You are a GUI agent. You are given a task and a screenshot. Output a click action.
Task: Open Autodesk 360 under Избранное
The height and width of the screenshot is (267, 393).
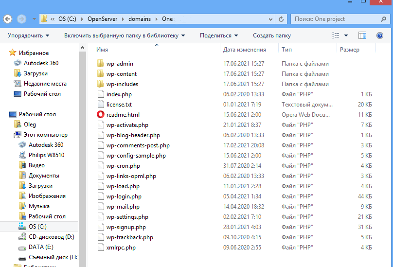[x=41, y=63]
